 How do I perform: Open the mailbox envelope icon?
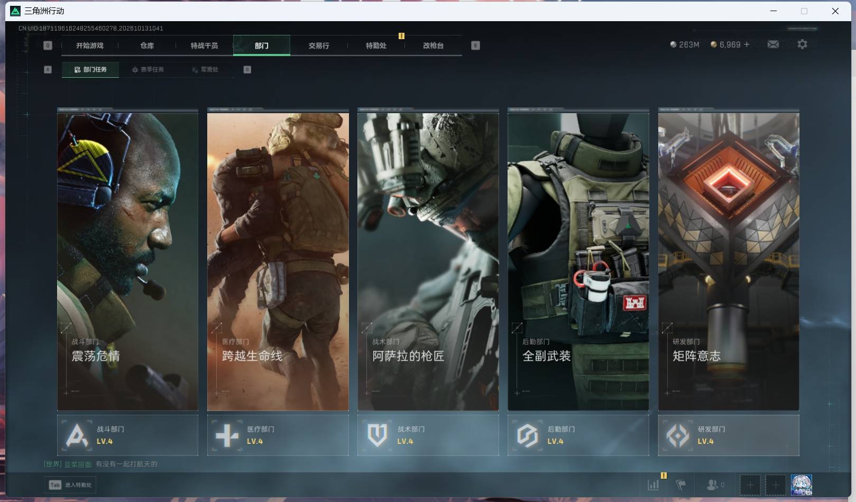[773, 44]
